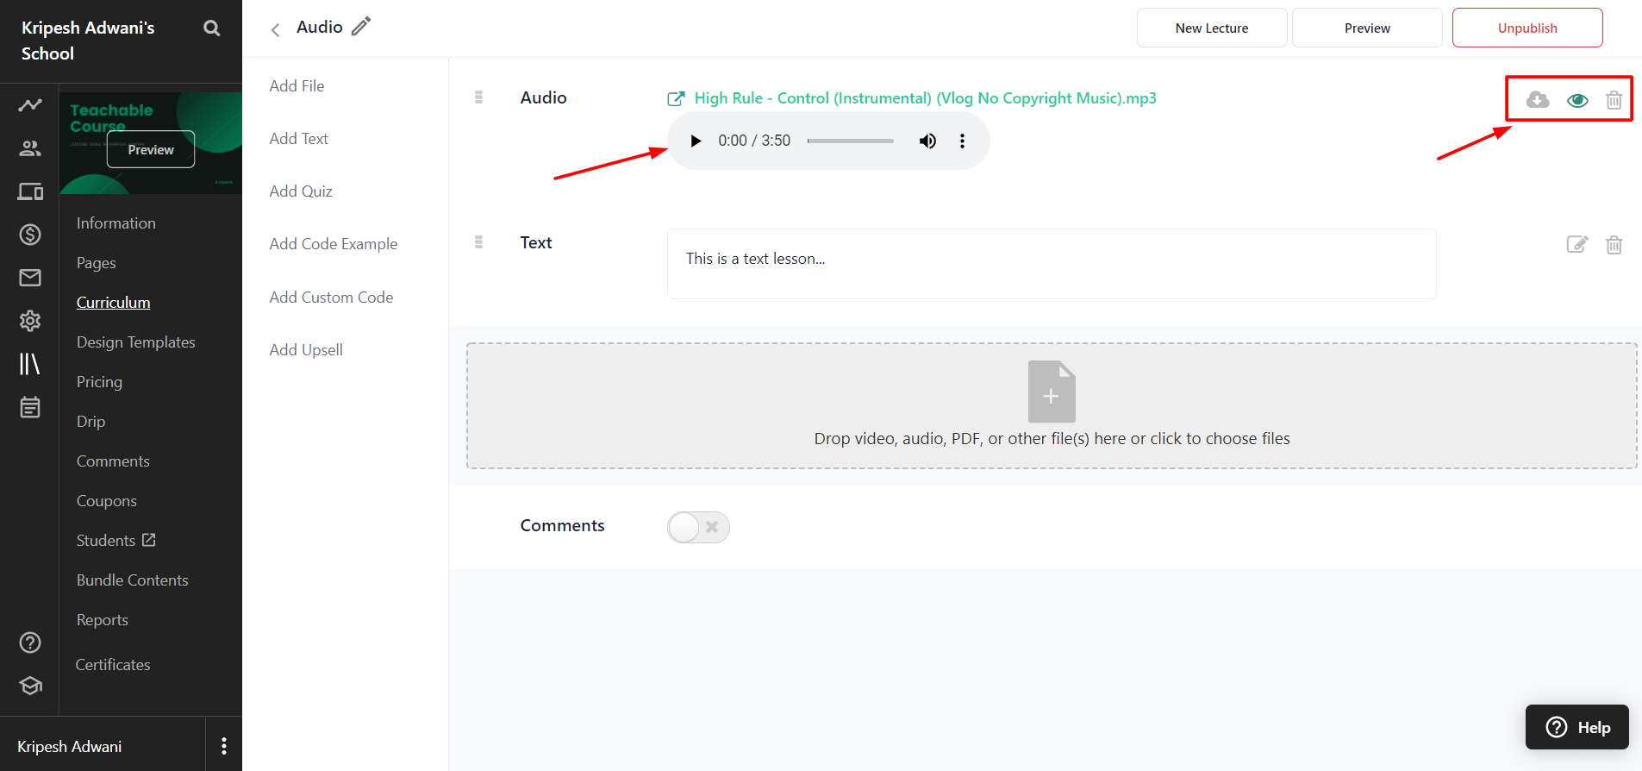Mute the audio player volume
The width and height of the screenshot is (1642, 771).
pyautogui.click(x=927, y=141)
